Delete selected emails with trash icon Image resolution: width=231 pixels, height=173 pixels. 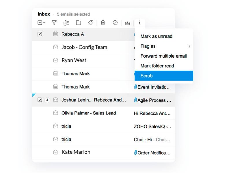tap(103, 22)
